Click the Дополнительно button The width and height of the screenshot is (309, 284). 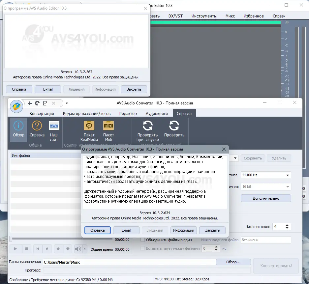266,198
